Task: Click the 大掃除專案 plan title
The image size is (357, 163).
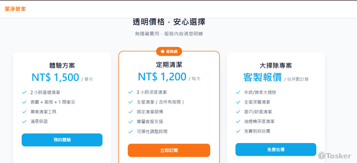Action: point(276,65)
